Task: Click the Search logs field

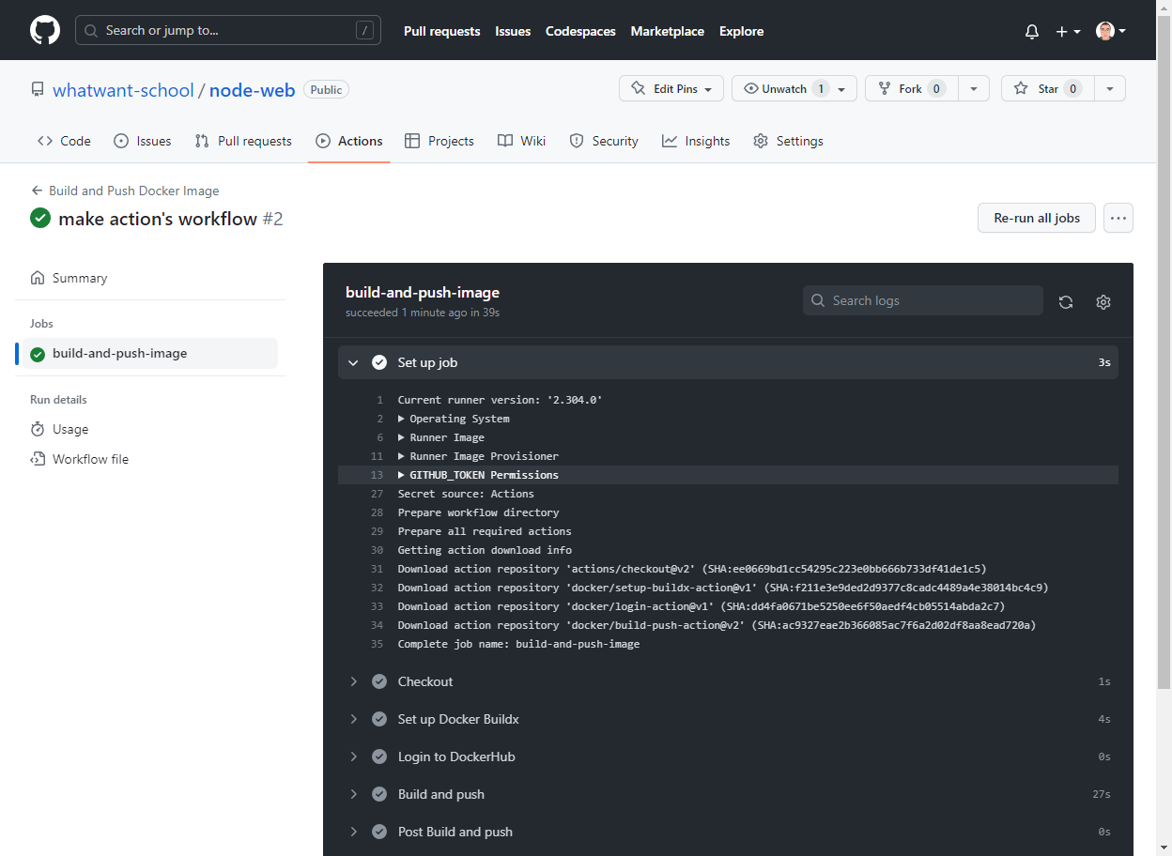Action: pos(922,300)
